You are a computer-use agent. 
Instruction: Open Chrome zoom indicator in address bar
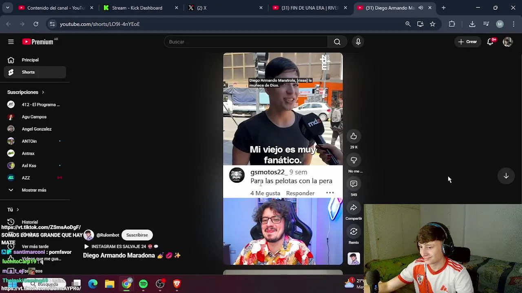pos(408,24)
